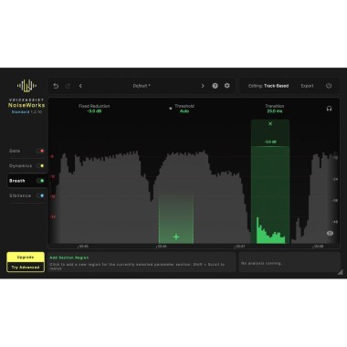Select the Dynamics tab
Image resolution: width=347 pixels, height=347 pixels.
tap(20, 165)
